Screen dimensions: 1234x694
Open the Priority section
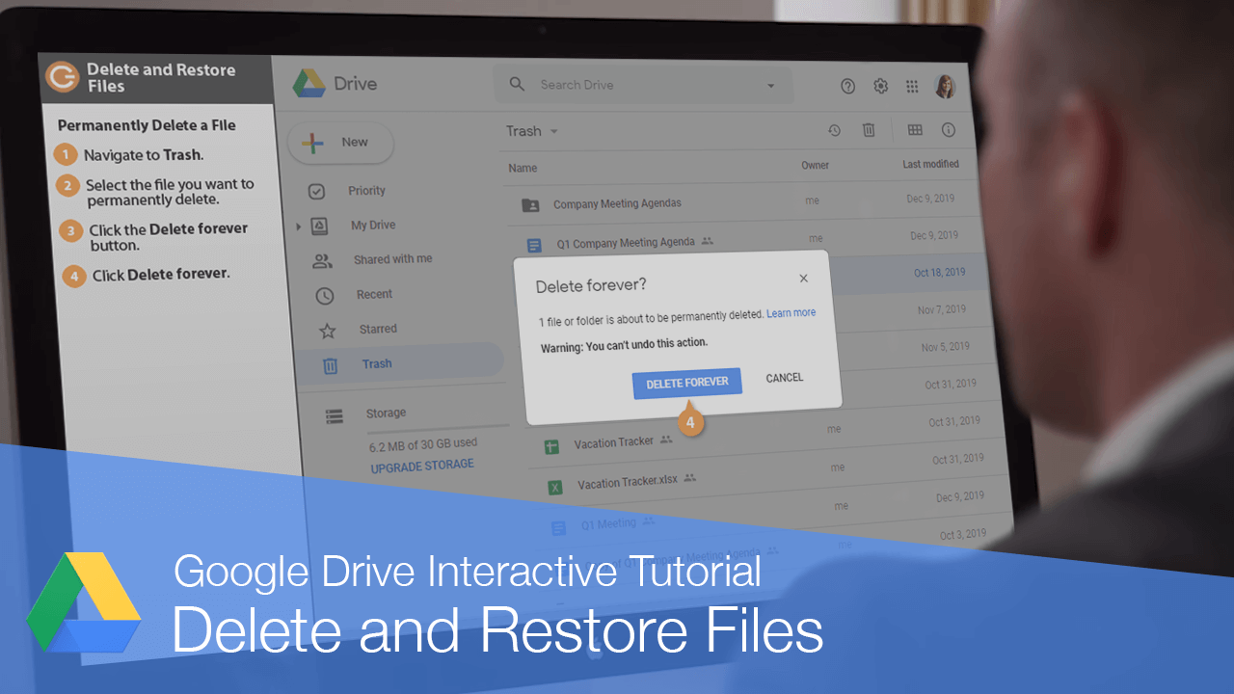click(x=366, y=191)
